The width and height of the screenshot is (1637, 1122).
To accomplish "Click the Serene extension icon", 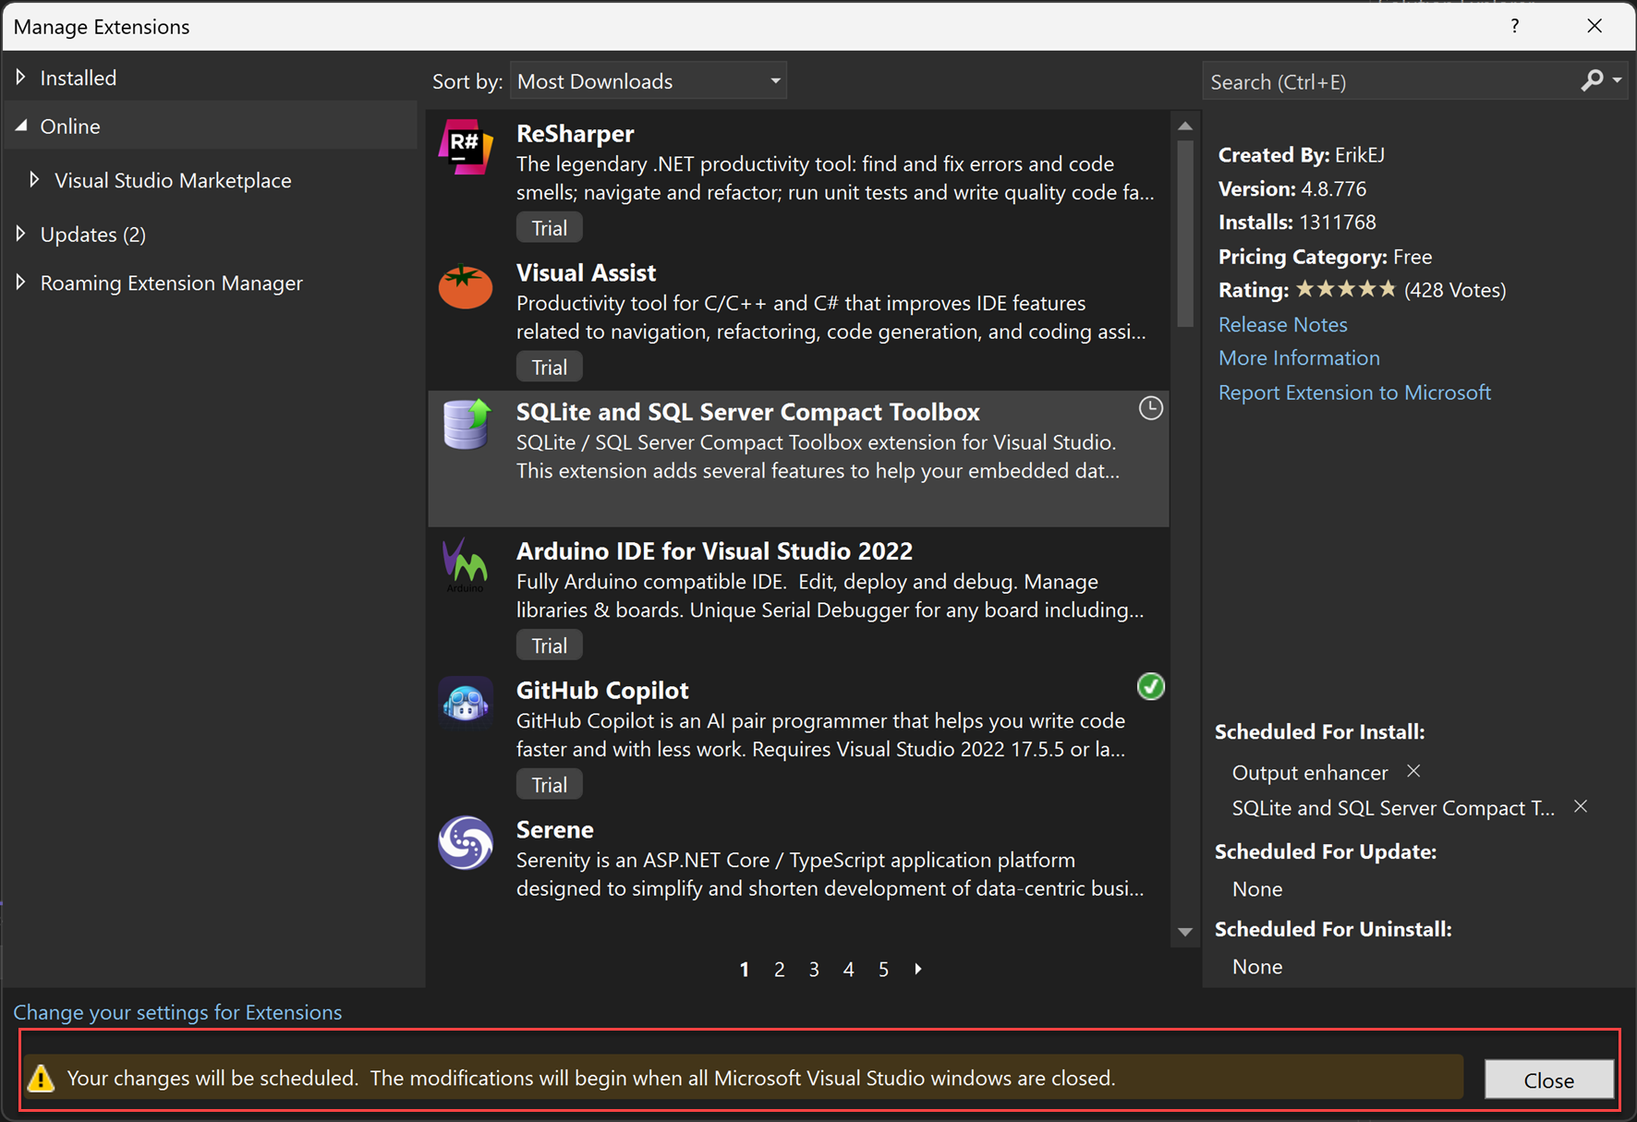I will click(x=466, y=843).
